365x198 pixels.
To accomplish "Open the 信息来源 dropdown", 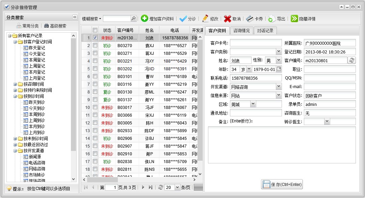I will 279,95.
